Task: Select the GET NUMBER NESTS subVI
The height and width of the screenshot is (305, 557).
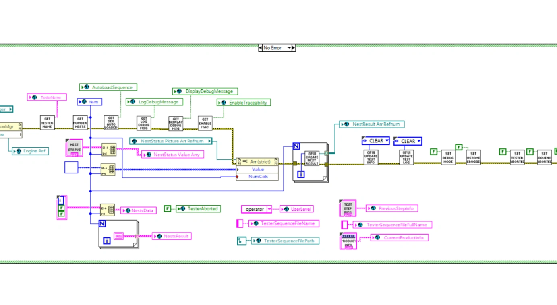Action: [x=80, y=122]
